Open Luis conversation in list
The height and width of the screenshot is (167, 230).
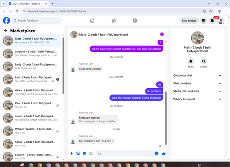(x=31, y=79)
